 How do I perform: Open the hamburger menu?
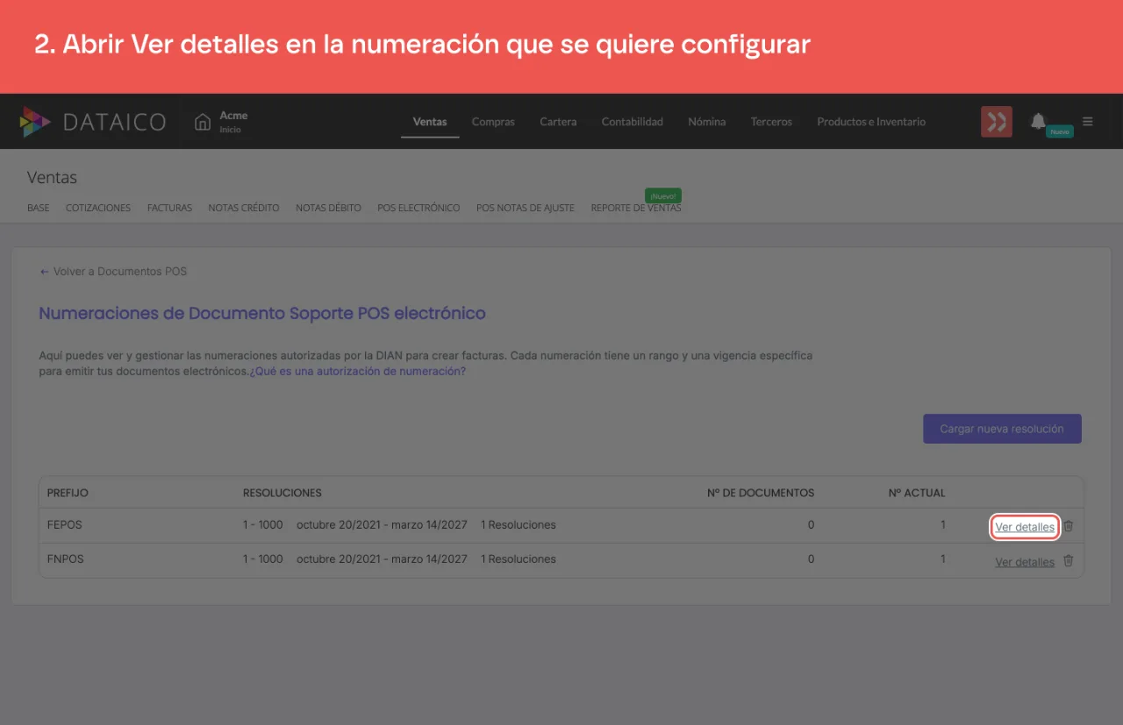tap(1088, 122)
